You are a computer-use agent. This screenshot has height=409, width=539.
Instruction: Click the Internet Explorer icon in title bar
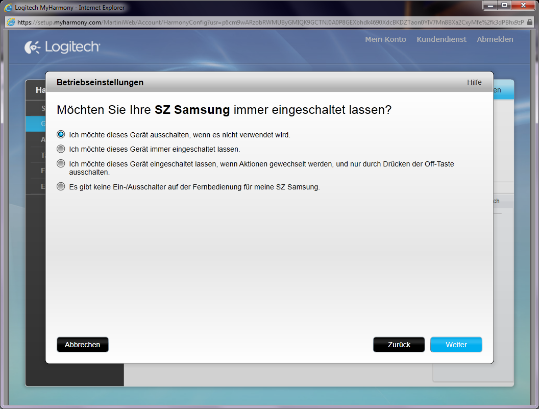(x=9, y=8)
